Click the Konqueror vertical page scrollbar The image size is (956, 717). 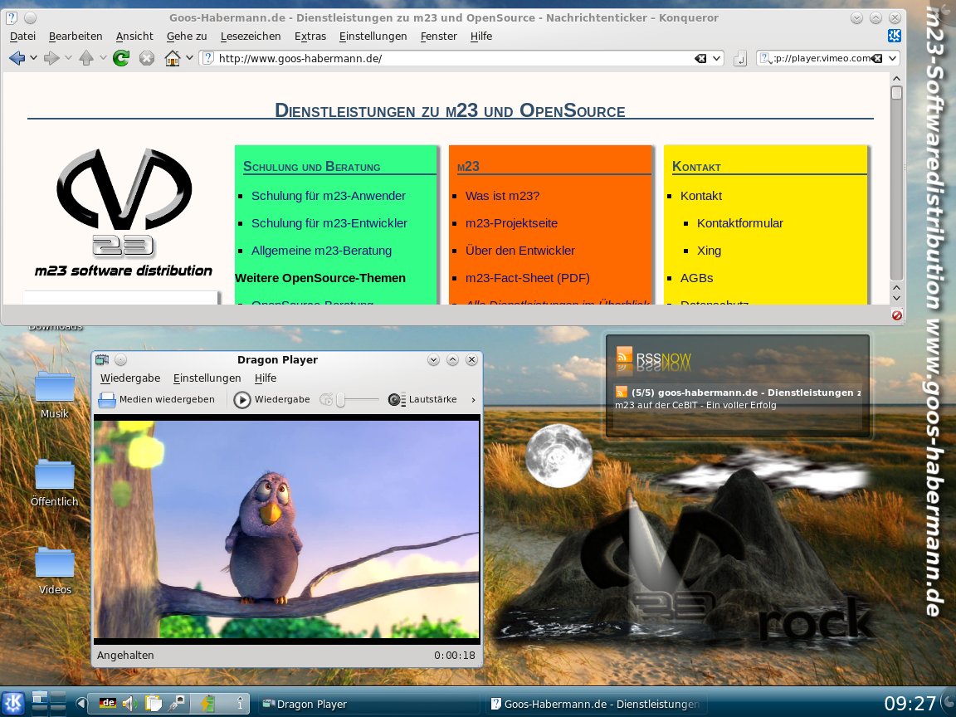pos(896,183)
